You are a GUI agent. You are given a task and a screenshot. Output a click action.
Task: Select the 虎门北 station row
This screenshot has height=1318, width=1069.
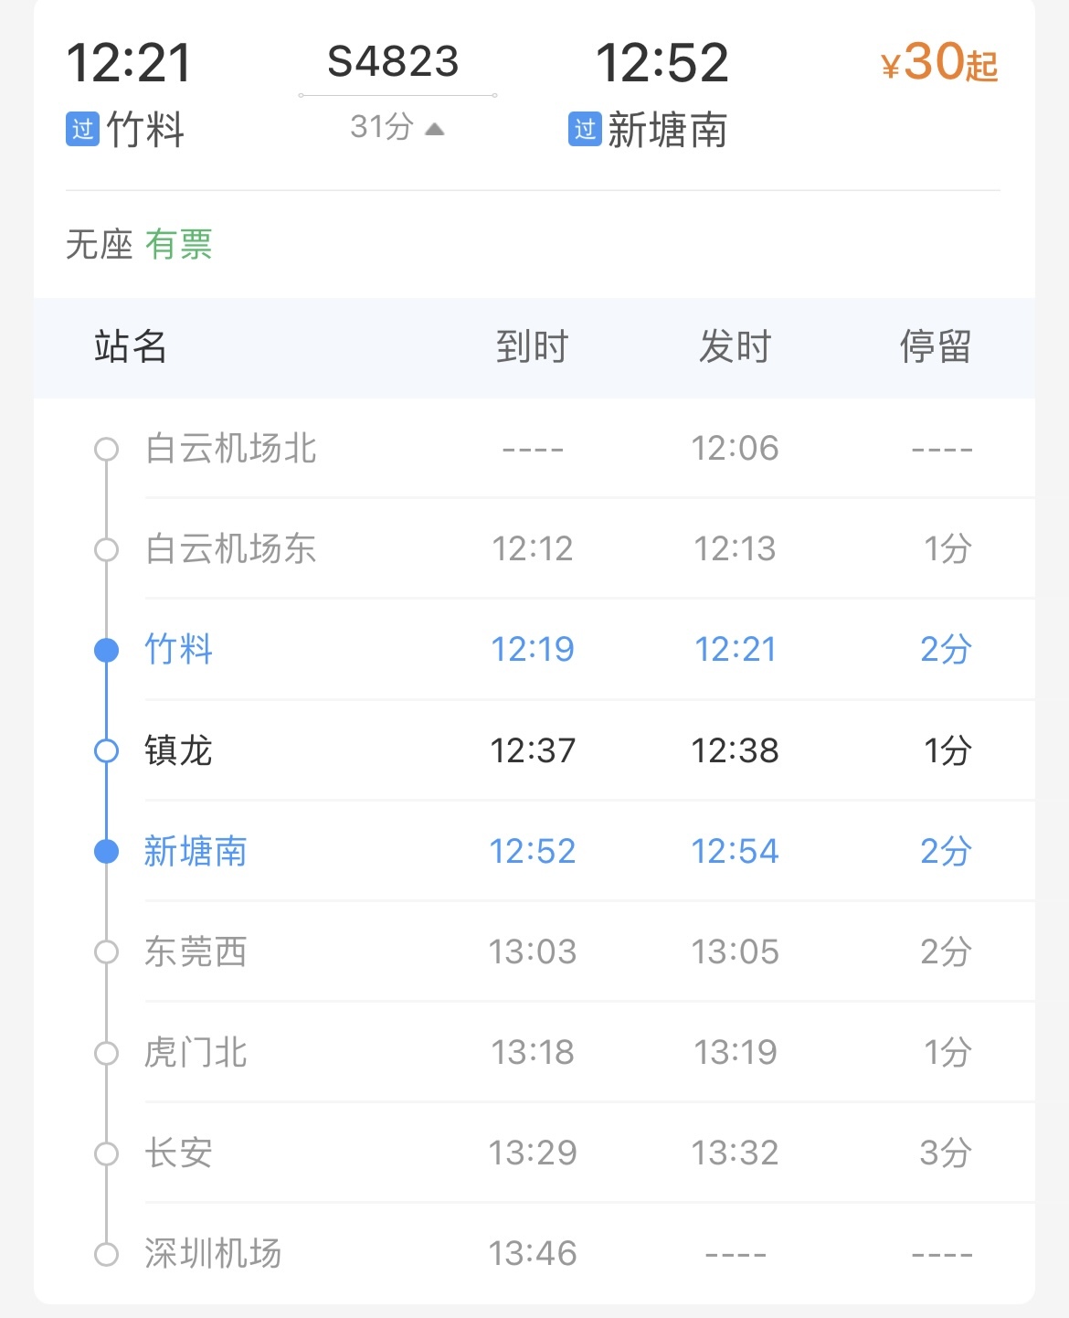(x=534, y=1052)
